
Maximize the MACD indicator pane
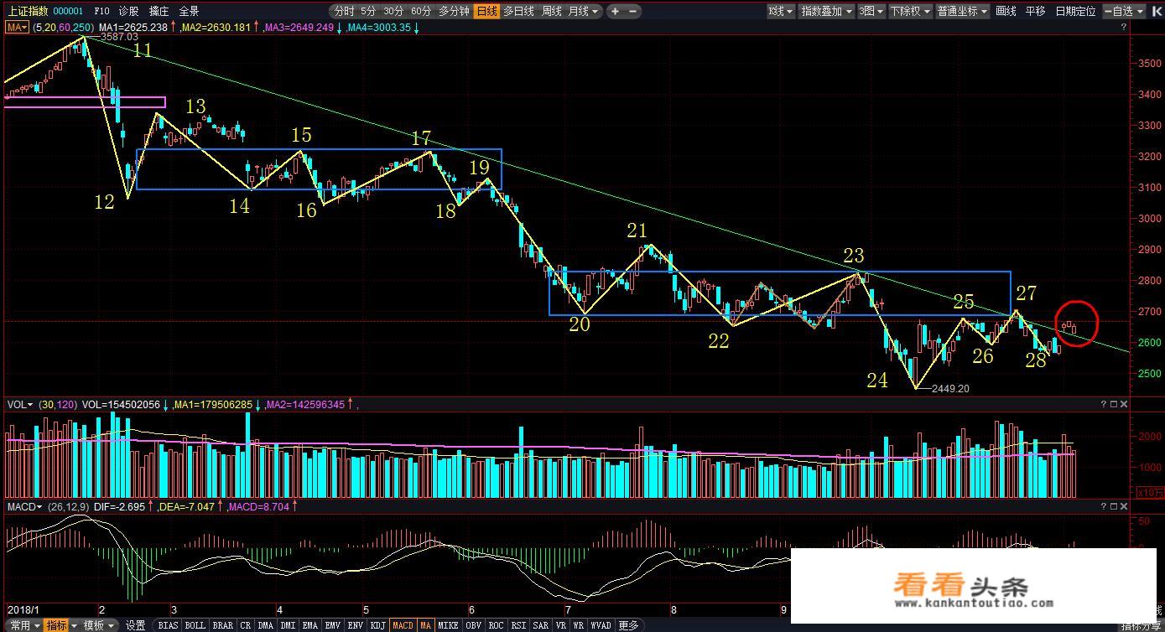[1114, 506]
